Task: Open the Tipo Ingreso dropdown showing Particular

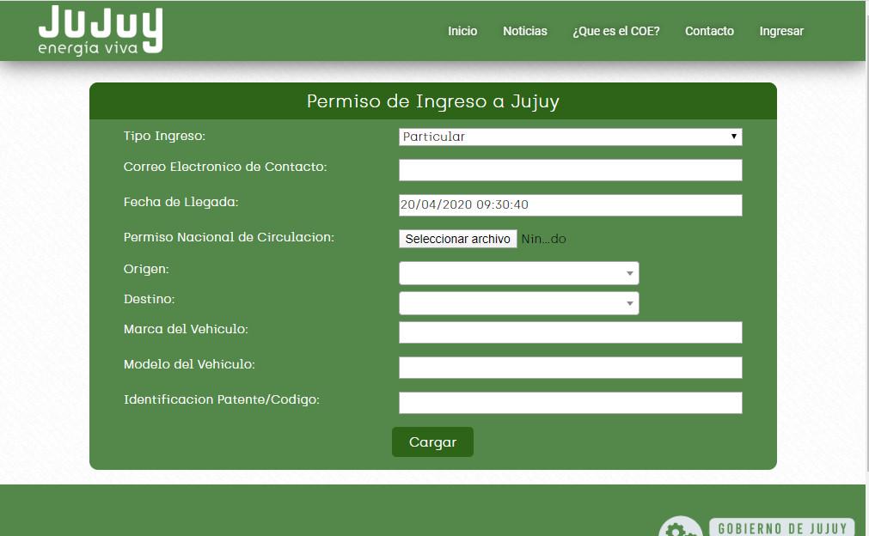Action: pyautogui.click(x=570, y=137)
